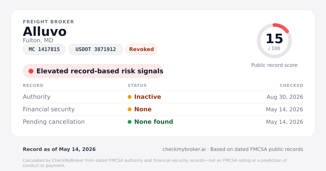Click the CHECKED column header
This screenshot has width=326, height=171.
(x=291, y=85)
